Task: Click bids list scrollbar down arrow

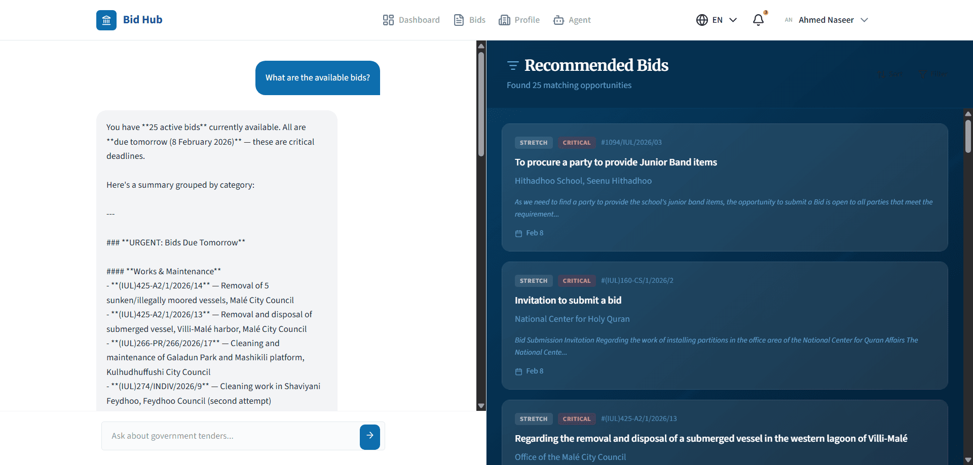Action: pos(968,460)
